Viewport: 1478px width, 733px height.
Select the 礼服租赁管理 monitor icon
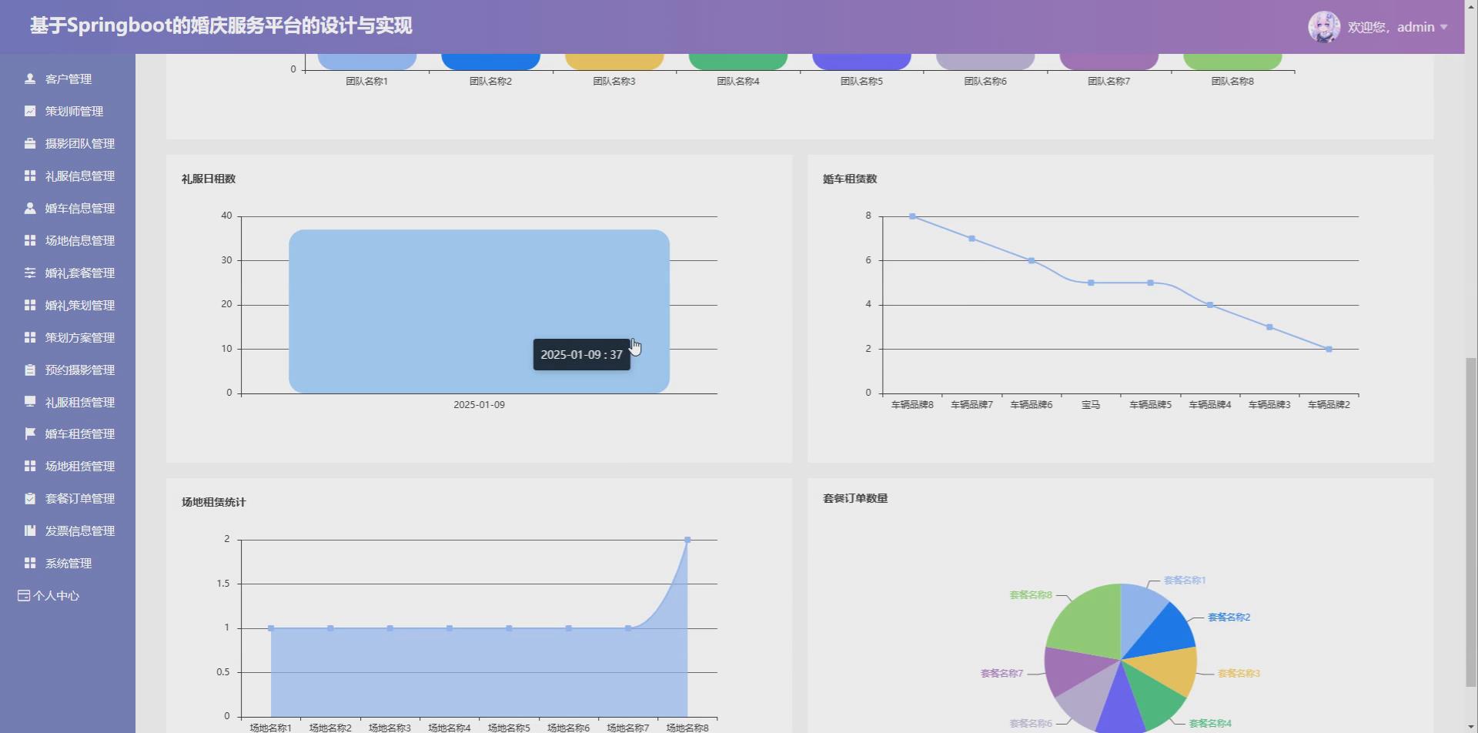pos(30,402)
